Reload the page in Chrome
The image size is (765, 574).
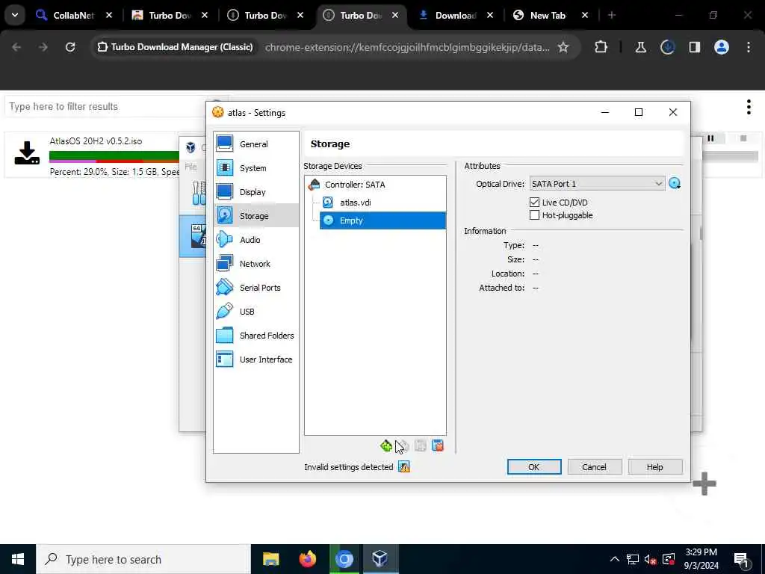pos(70,47)
